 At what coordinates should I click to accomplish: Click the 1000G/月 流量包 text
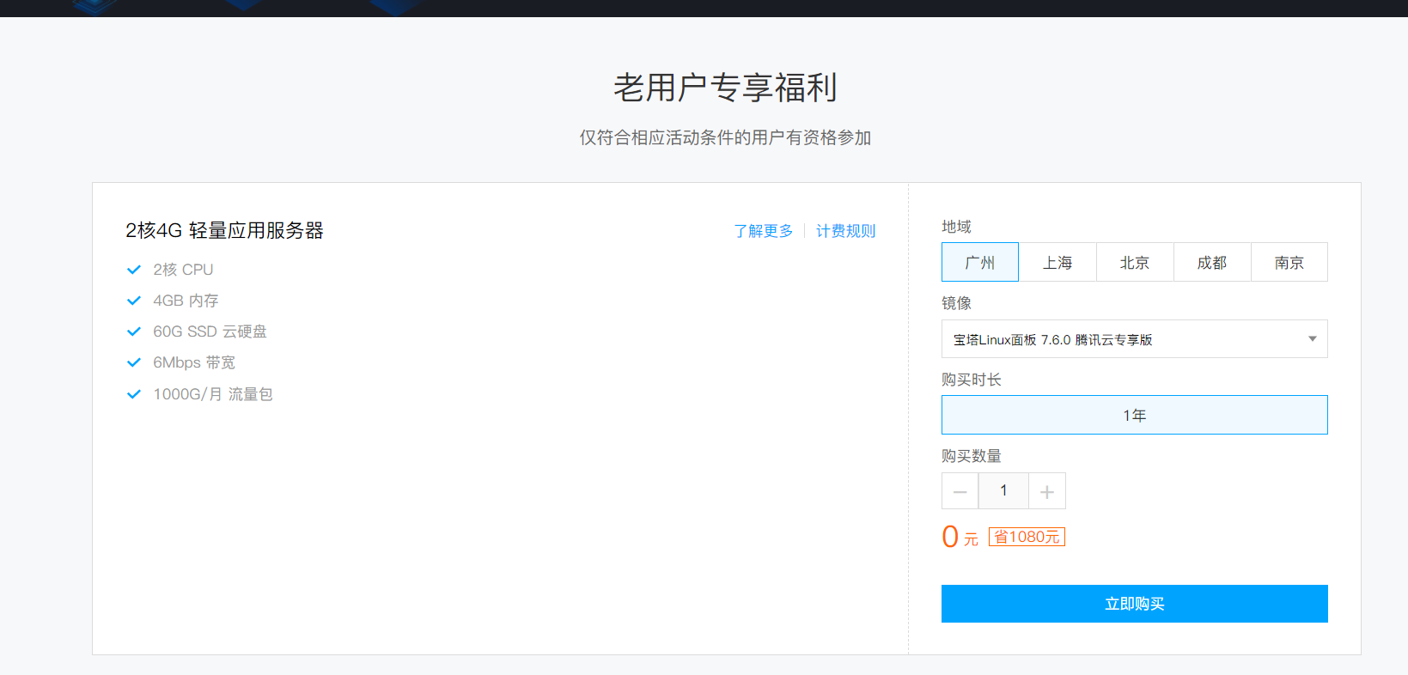(213, 394)
